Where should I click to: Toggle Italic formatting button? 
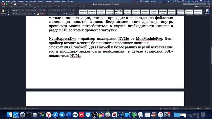tap(17, 14)
